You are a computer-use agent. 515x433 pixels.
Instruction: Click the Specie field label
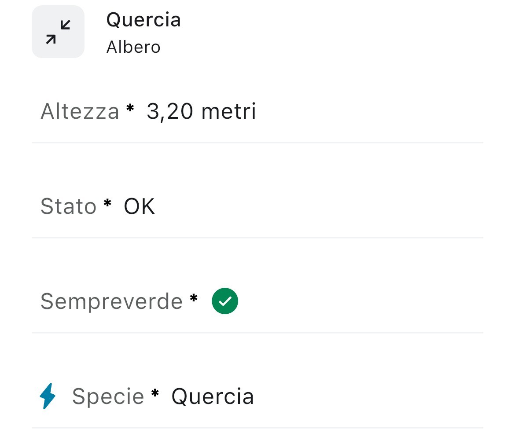pos(108,396)
